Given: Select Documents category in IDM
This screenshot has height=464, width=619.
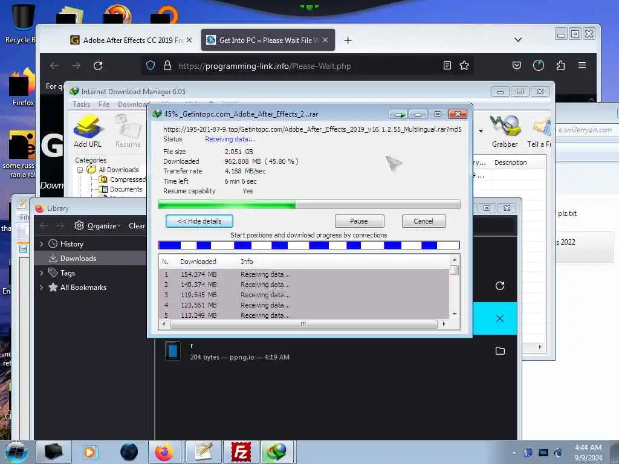Looking at the screenshot, I should 121,189.
